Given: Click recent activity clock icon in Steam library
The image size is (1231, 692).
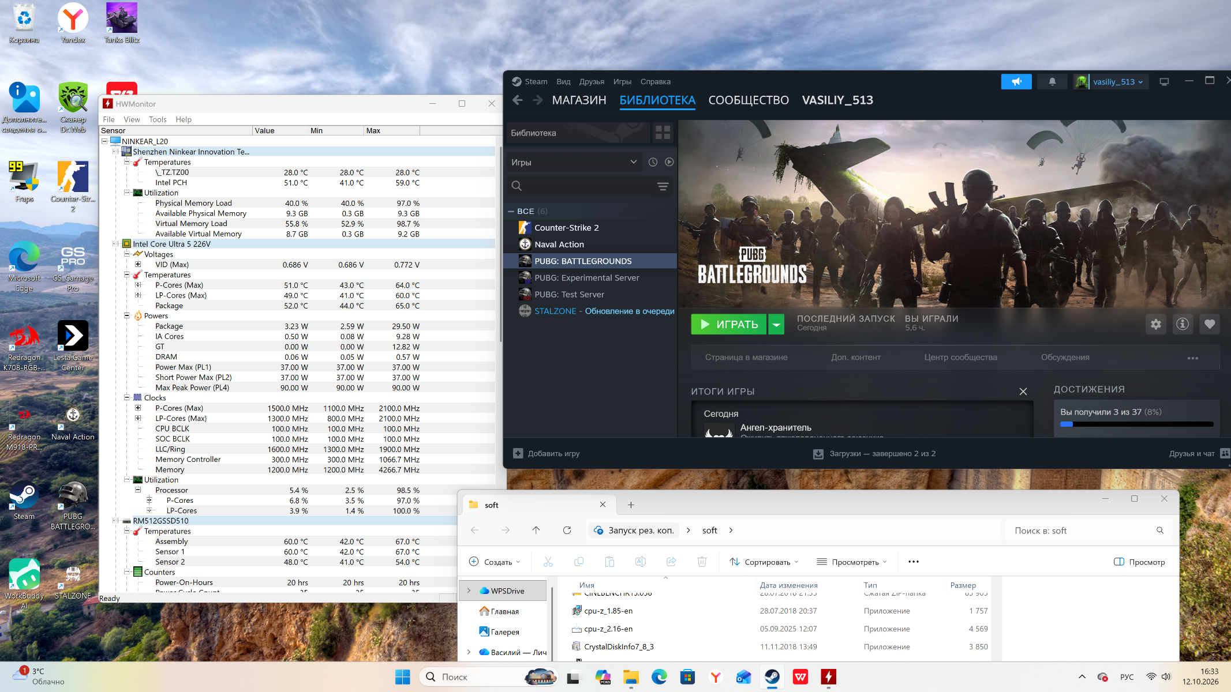Looking at the screenshot, I should [x=653, y=162].
